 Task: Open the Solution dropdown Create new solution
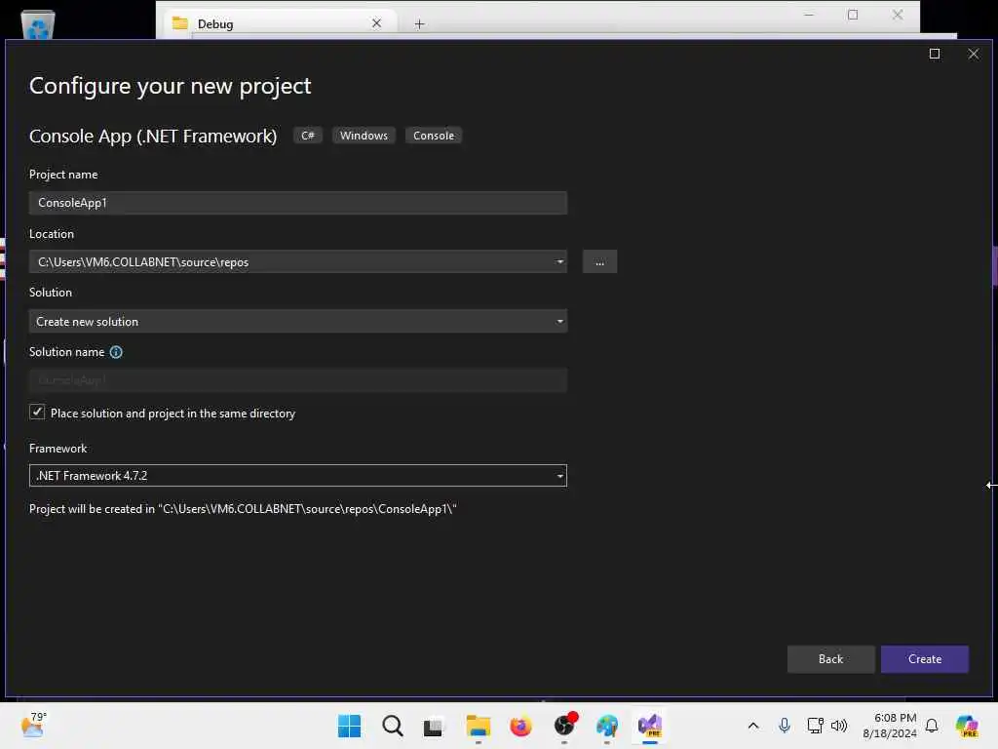point(298,321)
